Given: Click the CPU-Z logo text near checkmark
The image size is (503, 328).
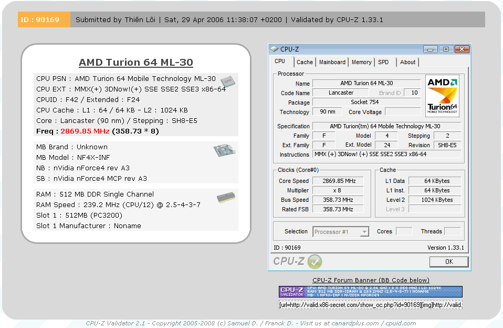Looking at the screenshot, I should click(288, 261).
